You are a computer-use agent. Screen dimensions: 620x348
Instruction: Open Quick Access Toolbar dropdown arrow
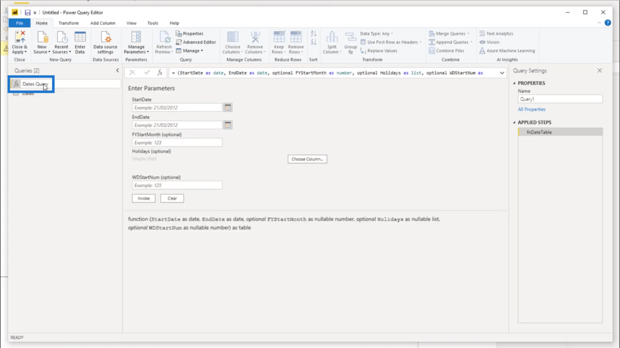click(35, 13)
